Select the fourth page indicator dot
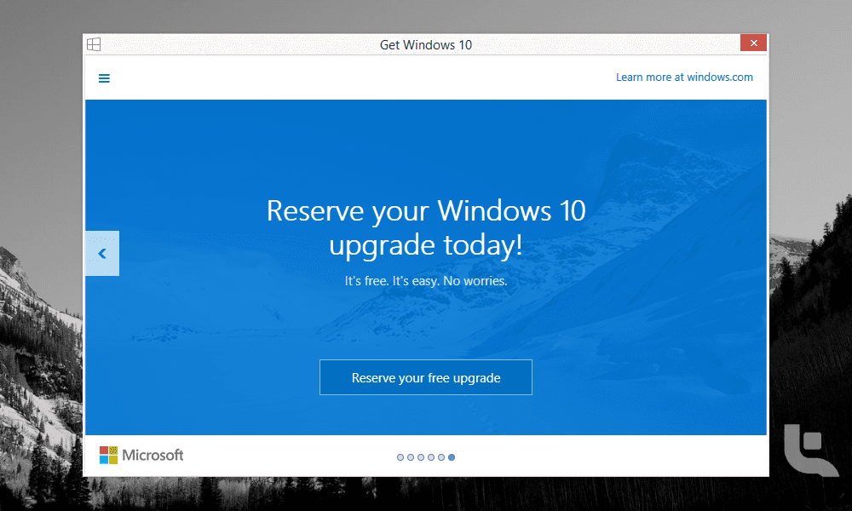 pyautogui.click(x=431, y=457)
